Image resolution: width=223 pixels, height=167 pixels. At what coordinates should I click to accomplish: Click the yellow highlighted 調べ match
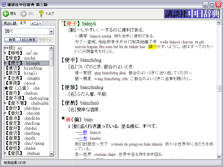pyautogui.click(x=152, y=46)
